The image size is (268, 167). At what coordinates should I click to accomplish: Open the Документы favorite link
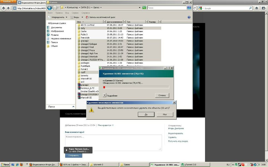point(56,27)
